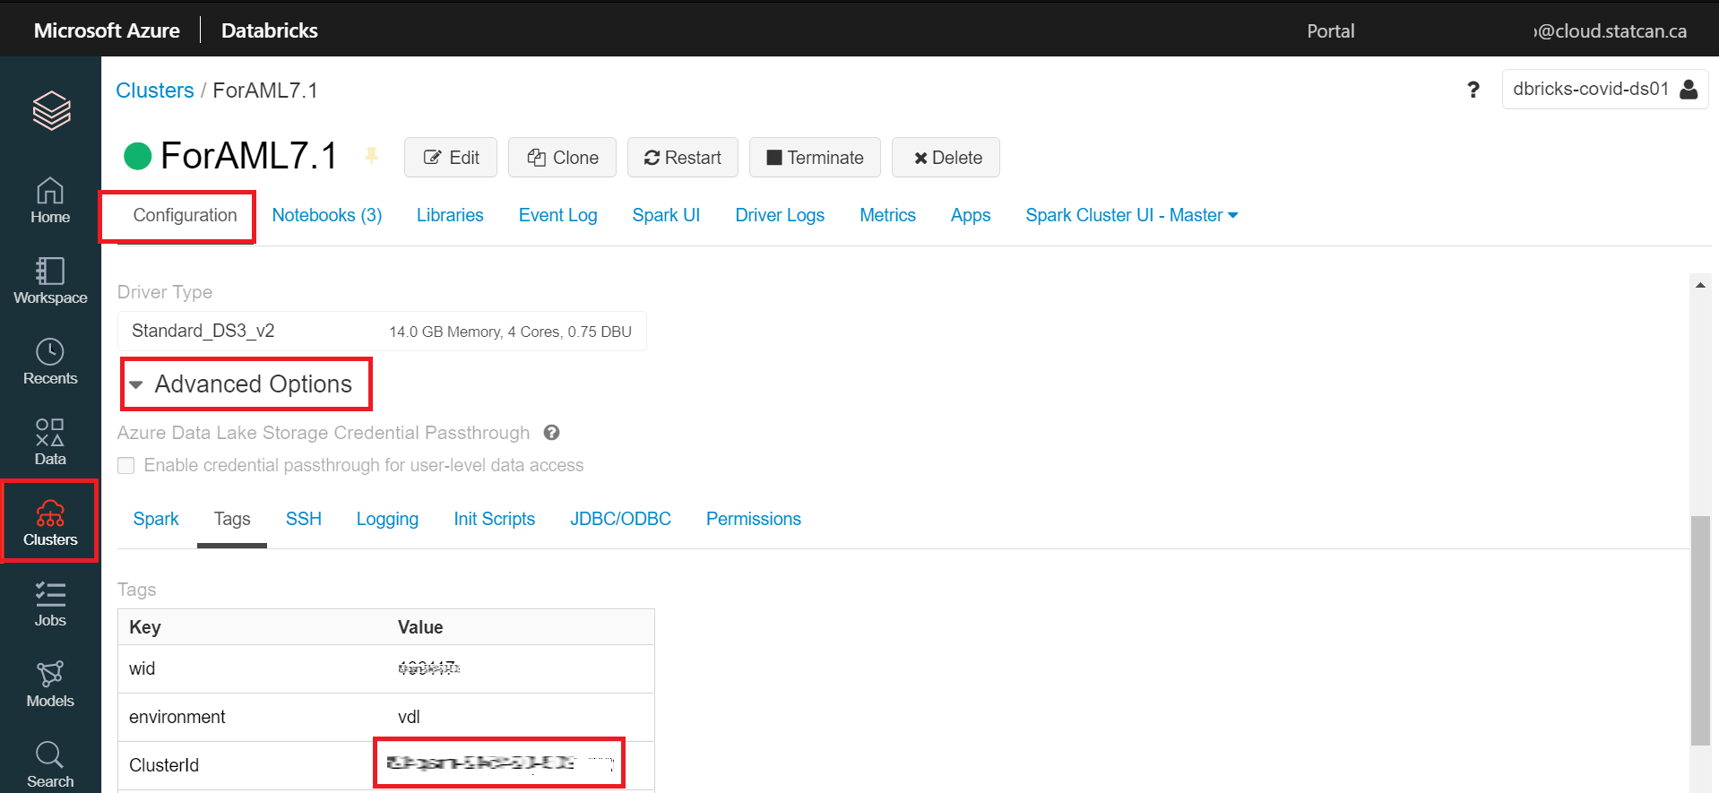Click the green cluster running status indicator
Image resolution: width=1719 pixels, height=793 pixels.
click(x=137, y=156)
